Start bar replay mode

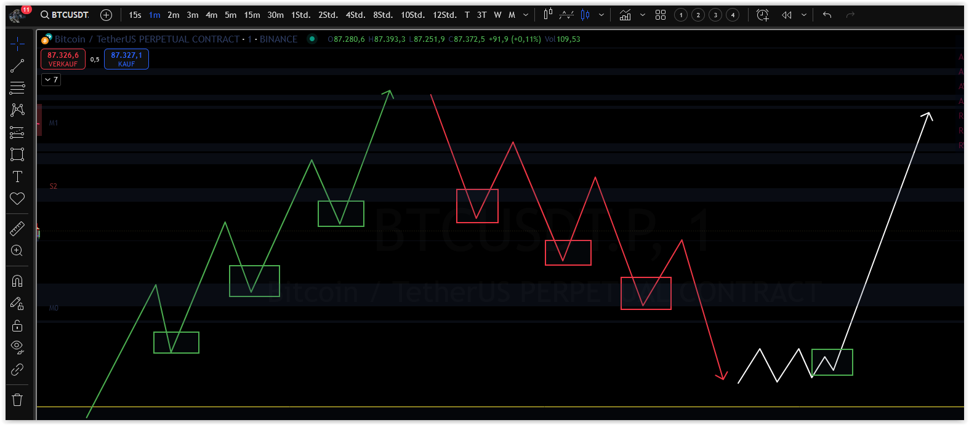[787, 15]
